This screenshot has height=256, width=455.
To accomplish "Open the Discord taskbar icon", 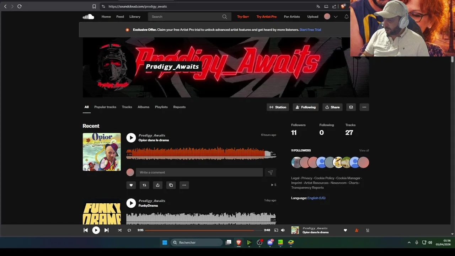I will click(270, 242).
